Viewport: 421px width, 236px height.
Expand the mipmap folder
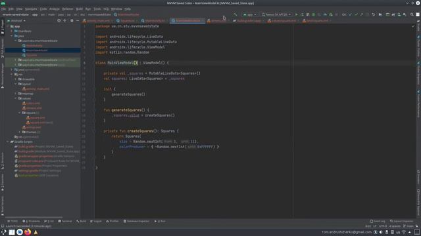[16, 94]
